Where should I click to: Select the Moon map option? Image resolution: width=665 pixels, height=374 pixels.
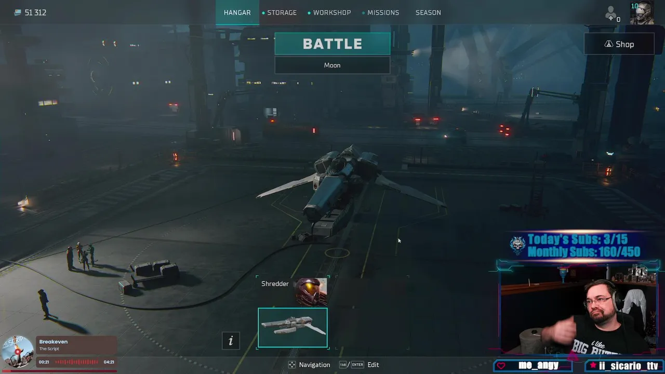click(332, 65)
